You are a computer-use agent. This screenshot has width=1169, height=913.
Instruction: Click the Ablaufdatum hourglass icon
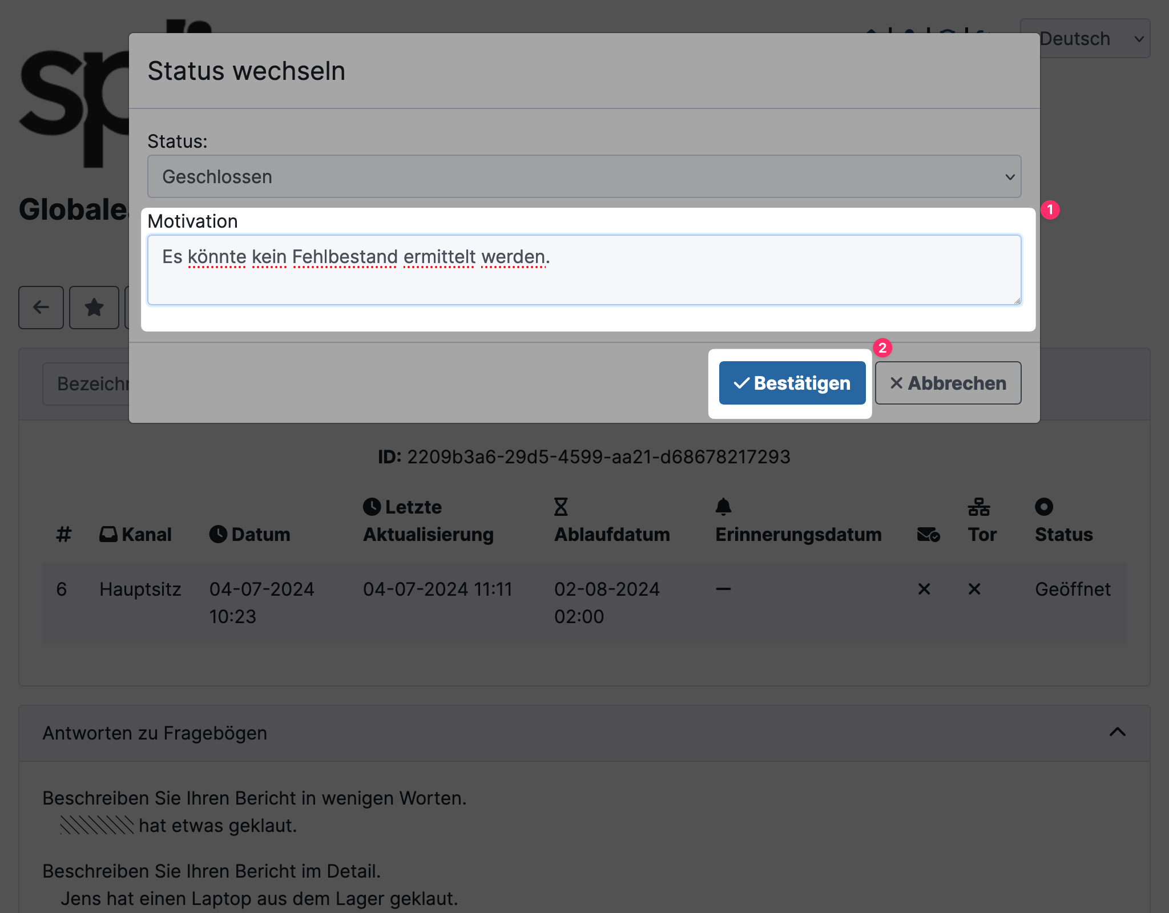561,507
